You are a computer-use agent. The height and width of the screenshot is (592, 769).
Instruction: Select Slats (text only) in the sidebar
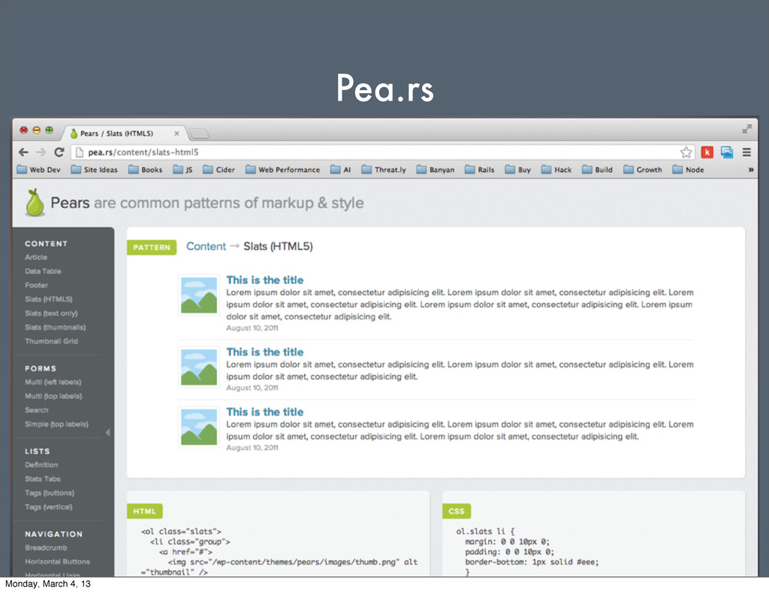pos(51,313)
